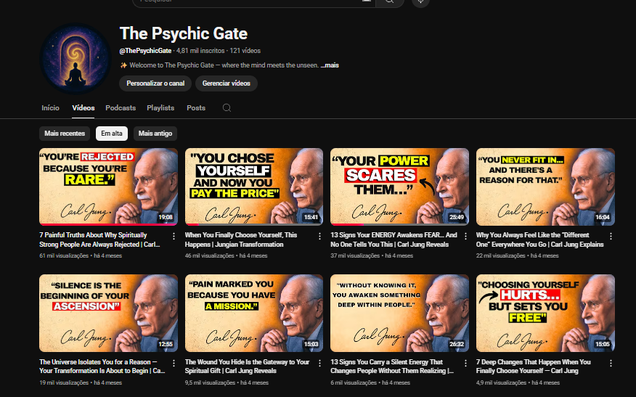The width and height of the screenshot is (636, 397).
Task: Click the channel search magnifier icon
Action: 227,108
